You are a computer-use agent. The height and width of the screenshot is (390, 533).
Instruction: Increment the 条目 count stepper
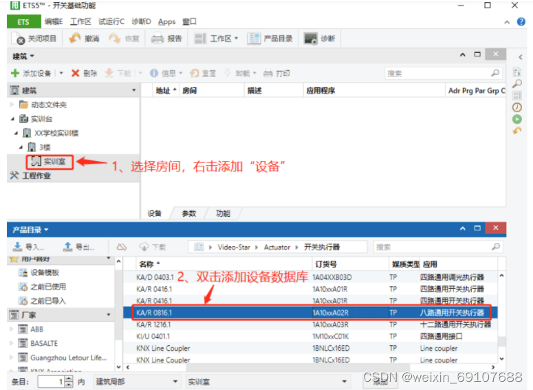pyautogui.click(x=69, y=378)
